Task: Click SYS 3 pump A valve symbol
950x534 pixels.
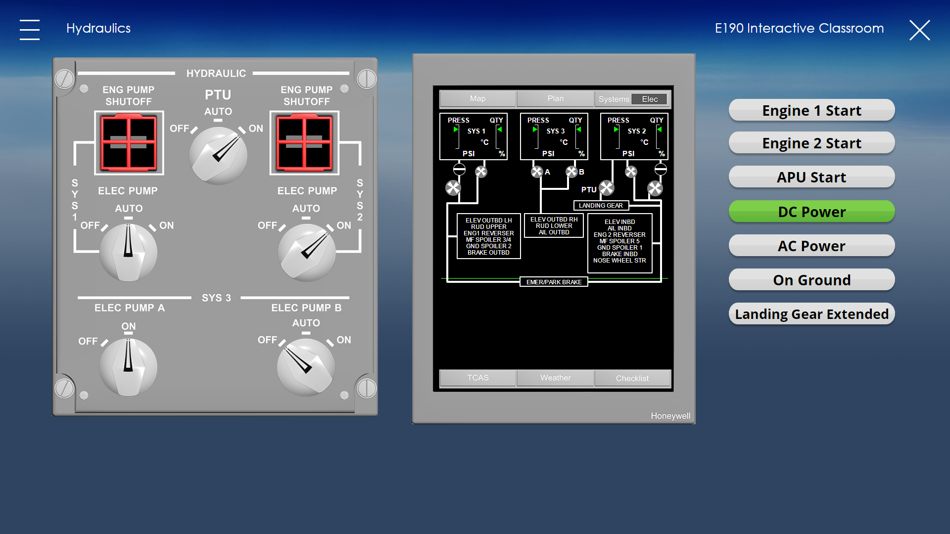Action: pos(537,172)
